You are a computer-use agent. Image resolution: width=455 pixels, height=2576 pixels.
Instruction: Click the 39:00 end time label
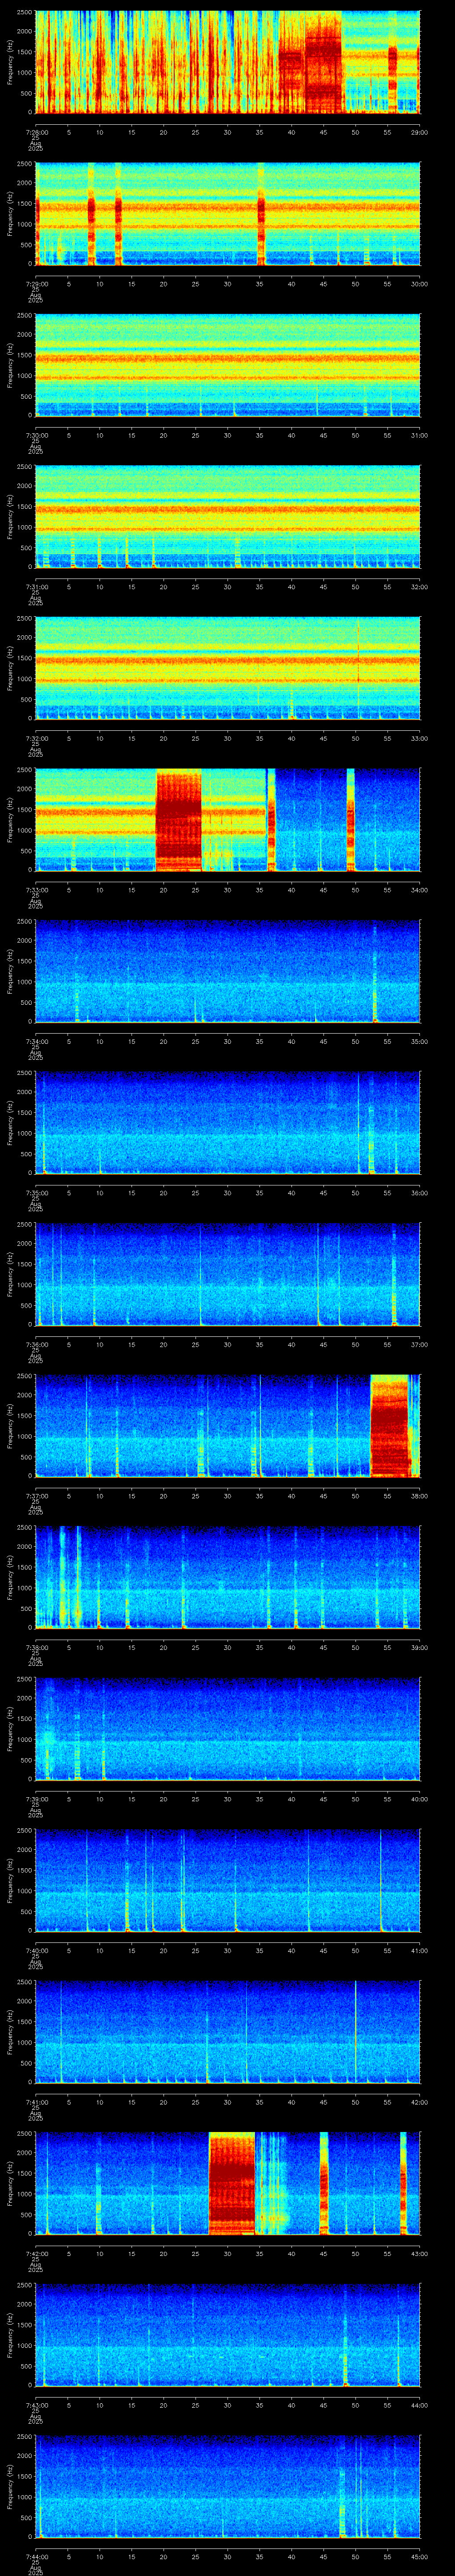[419, 1647]
